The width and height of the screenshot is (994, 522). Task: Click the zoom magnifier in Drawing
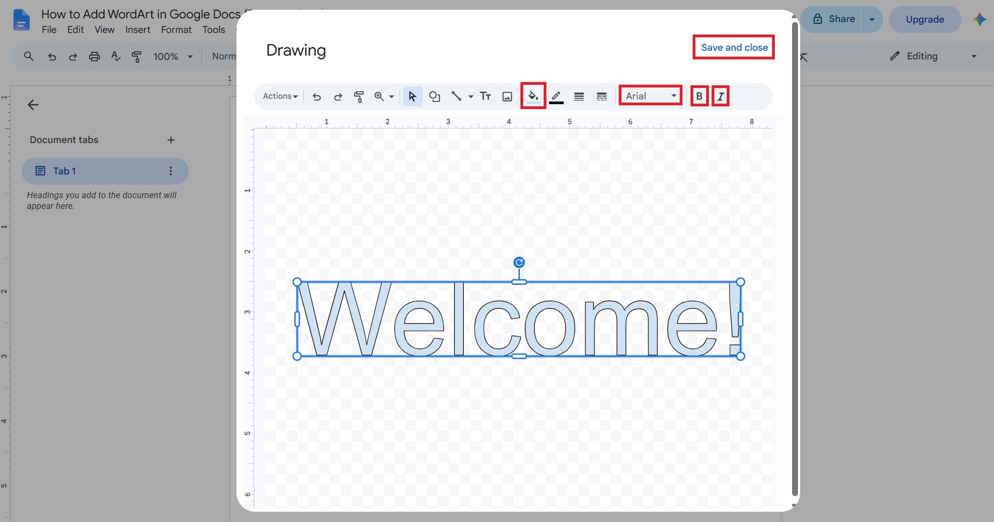pyautogui.click(x=379, y=96)
